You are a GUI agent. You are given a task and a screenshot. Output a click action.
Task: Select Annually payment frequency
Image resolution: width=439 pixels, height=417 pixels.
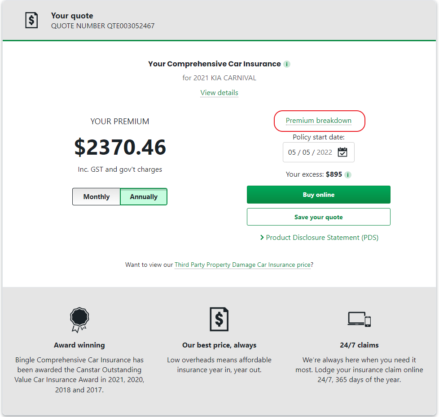(144, 197)
